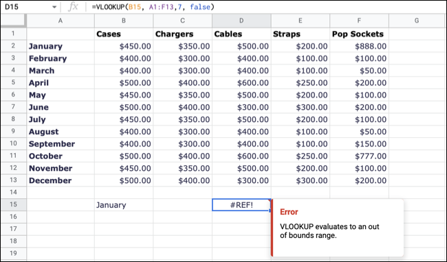Viewport: 447px width, 262px height.
Task: Click the $777.00 October cell
Action: point(359,156)
